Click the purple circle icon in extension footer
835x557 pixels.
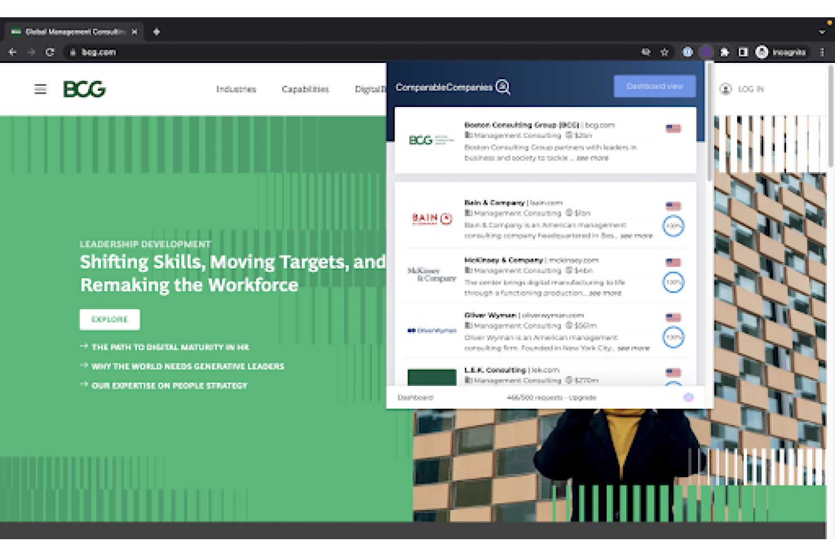[x=689, y=397]
